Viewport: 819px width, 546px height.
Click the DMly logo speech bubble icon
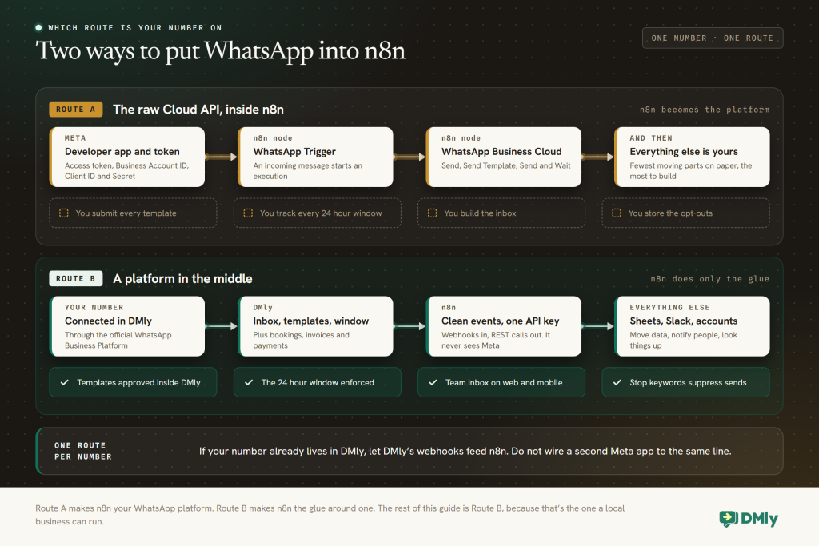pyautogui.click(x=728, y=518)
